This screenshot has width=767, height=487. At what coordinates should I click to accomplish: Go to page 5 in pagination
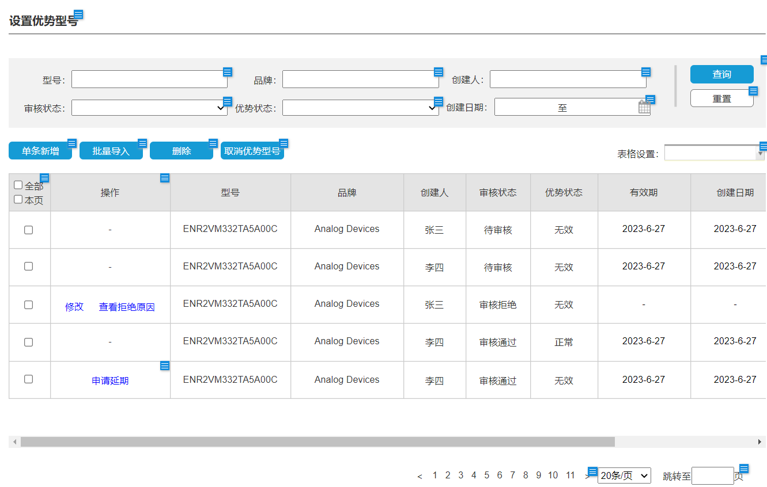486,475
